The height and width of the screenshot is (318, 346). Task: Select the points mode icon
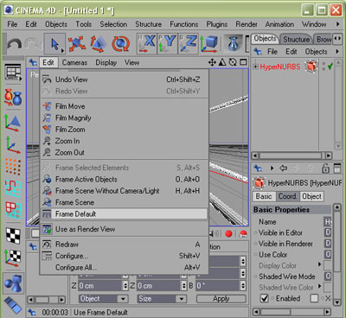click(x=13, y=167)
